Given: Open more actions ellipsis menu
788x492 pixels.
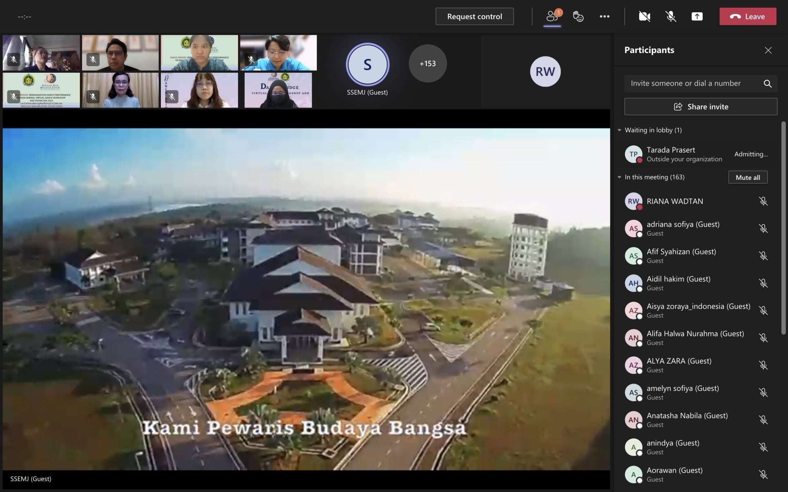Looking at the screenshot, I should tap(604, 17).
